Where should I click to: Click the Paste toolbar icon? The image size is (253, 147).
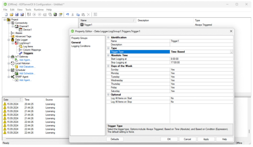pyautogui.click(x=83, y=14)
